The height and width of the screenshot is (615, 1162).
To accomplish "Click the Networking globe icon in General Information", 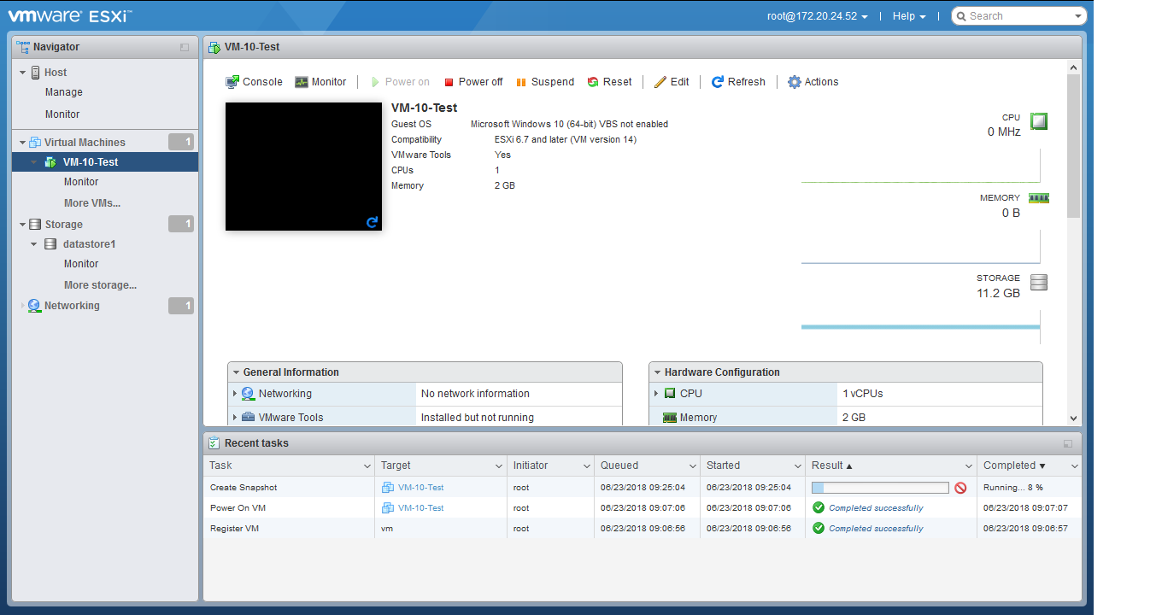I will click(x=248, y=394).
